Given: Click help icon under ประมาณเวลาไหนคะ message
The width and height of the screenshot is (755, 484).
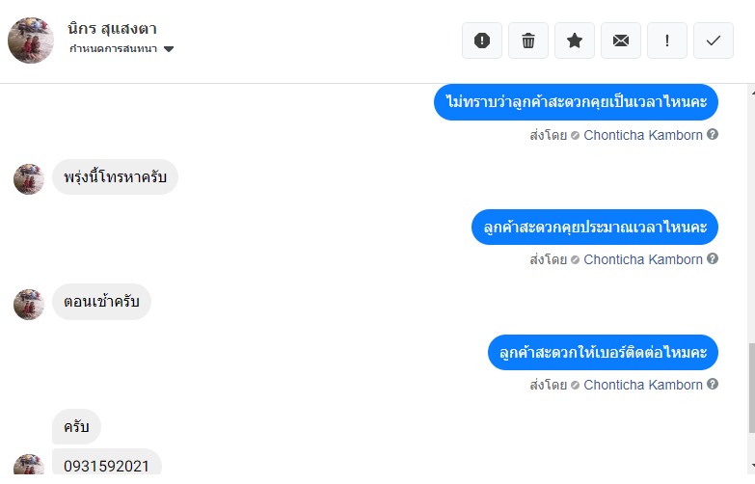Looking at the screenshot, I should (x=713, y=258).
